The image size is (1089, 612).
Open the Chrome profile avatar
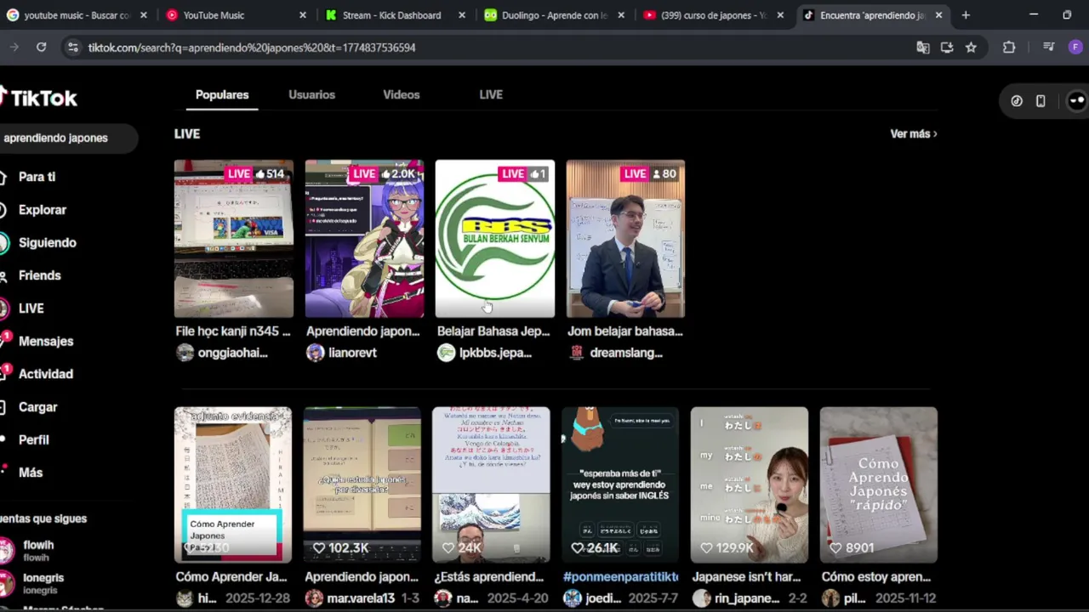tap(1075, 48)
